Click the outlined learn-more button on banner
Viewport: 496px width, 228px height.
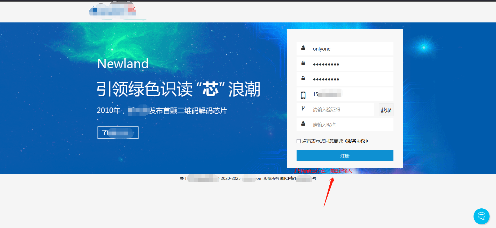[x=118, y=133]
